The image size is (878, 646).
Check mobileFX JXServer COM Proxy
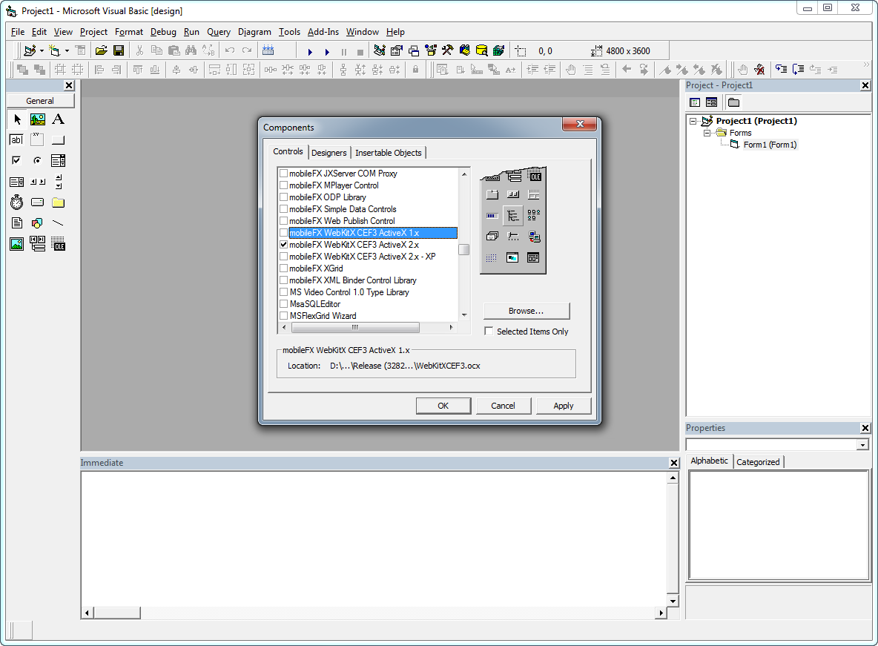[283, 174]
